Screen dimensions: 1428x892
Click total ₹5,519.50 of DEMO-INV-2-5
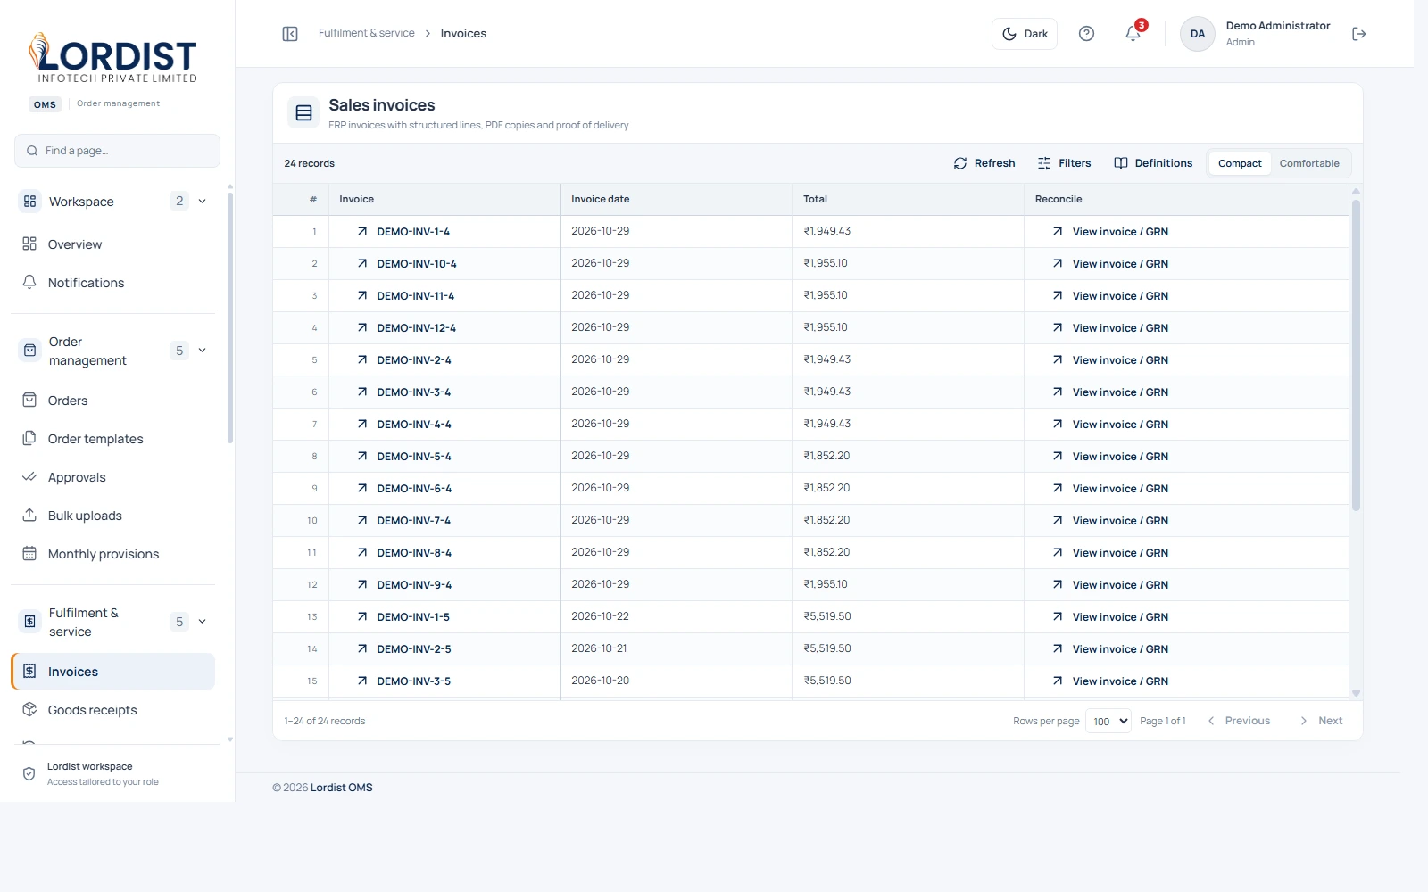(827, 648)
